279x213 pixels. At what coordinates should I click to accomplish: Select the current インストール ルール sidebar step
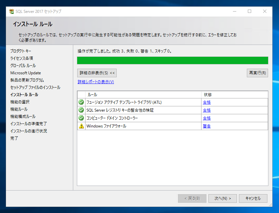click(x=24, y=95)
